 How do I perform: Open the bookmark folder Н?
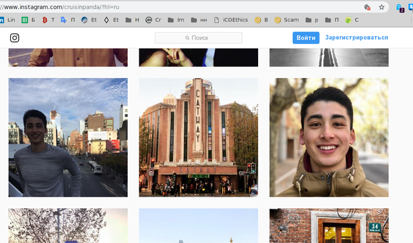[x=132, y=20]
